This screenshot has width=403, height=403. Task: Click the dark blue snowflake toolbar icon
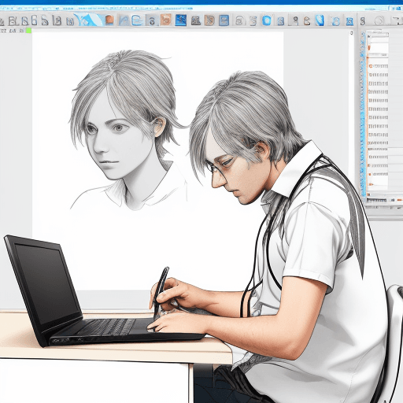[181, 20]
